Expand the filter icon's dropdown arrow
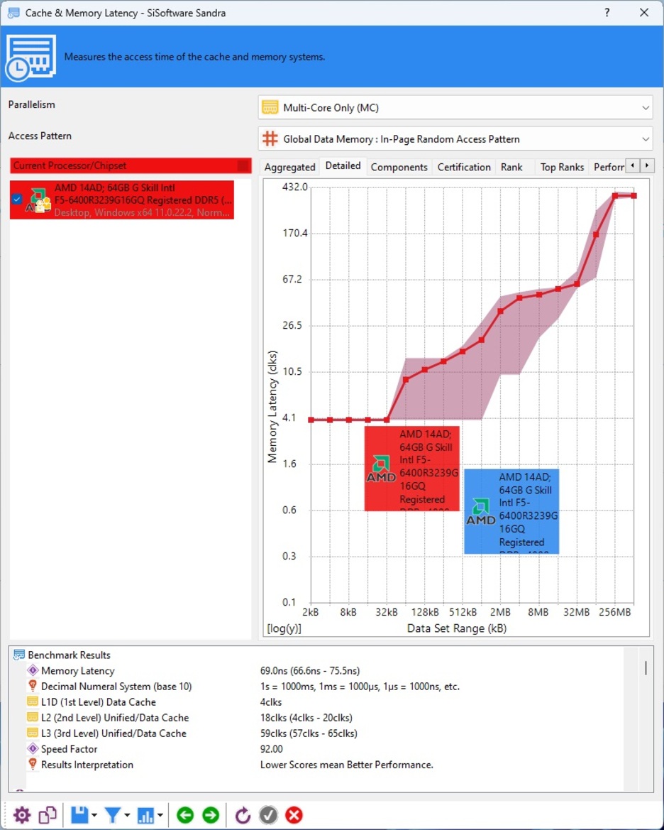664x830 pixels. [x=127, y=815]
